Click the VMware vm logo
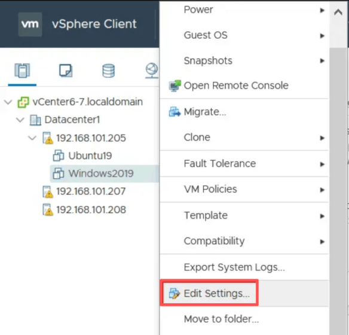The image size is (349, 335). [x=30, y=25]
